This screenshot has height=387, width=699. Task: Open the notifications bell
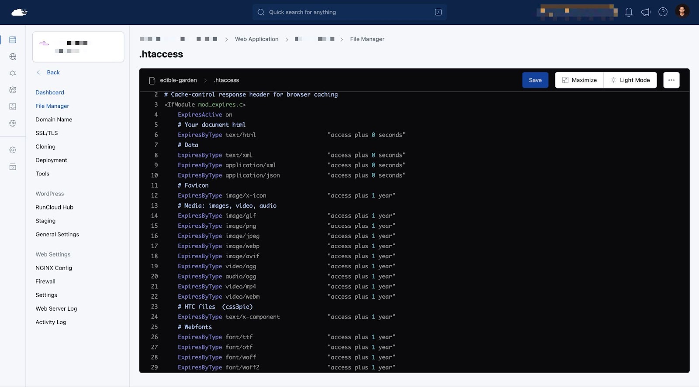629,12
